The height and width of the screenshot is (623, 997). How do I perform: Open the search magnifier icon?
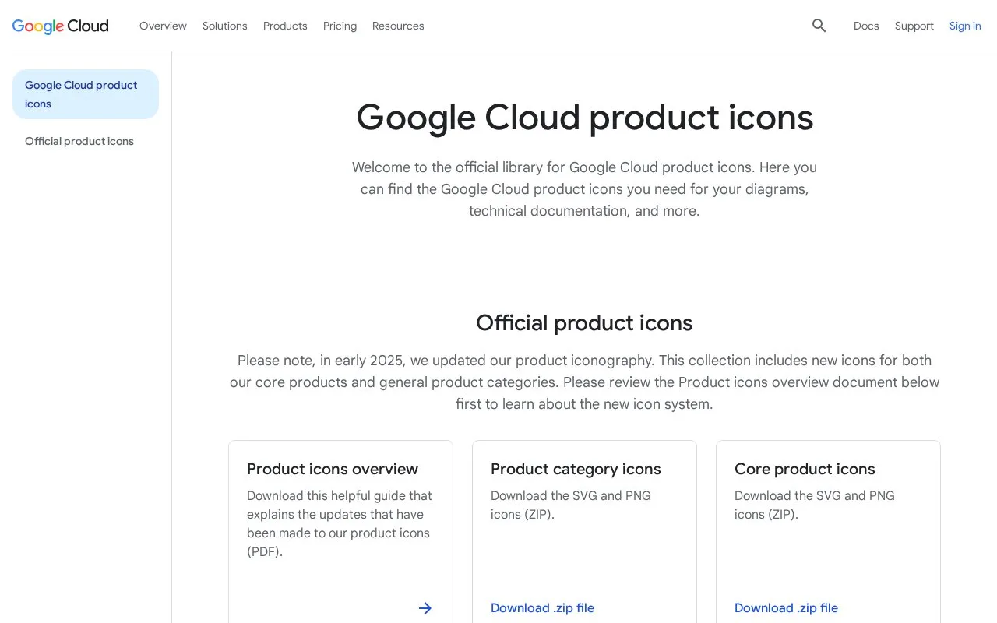point(819,26)
